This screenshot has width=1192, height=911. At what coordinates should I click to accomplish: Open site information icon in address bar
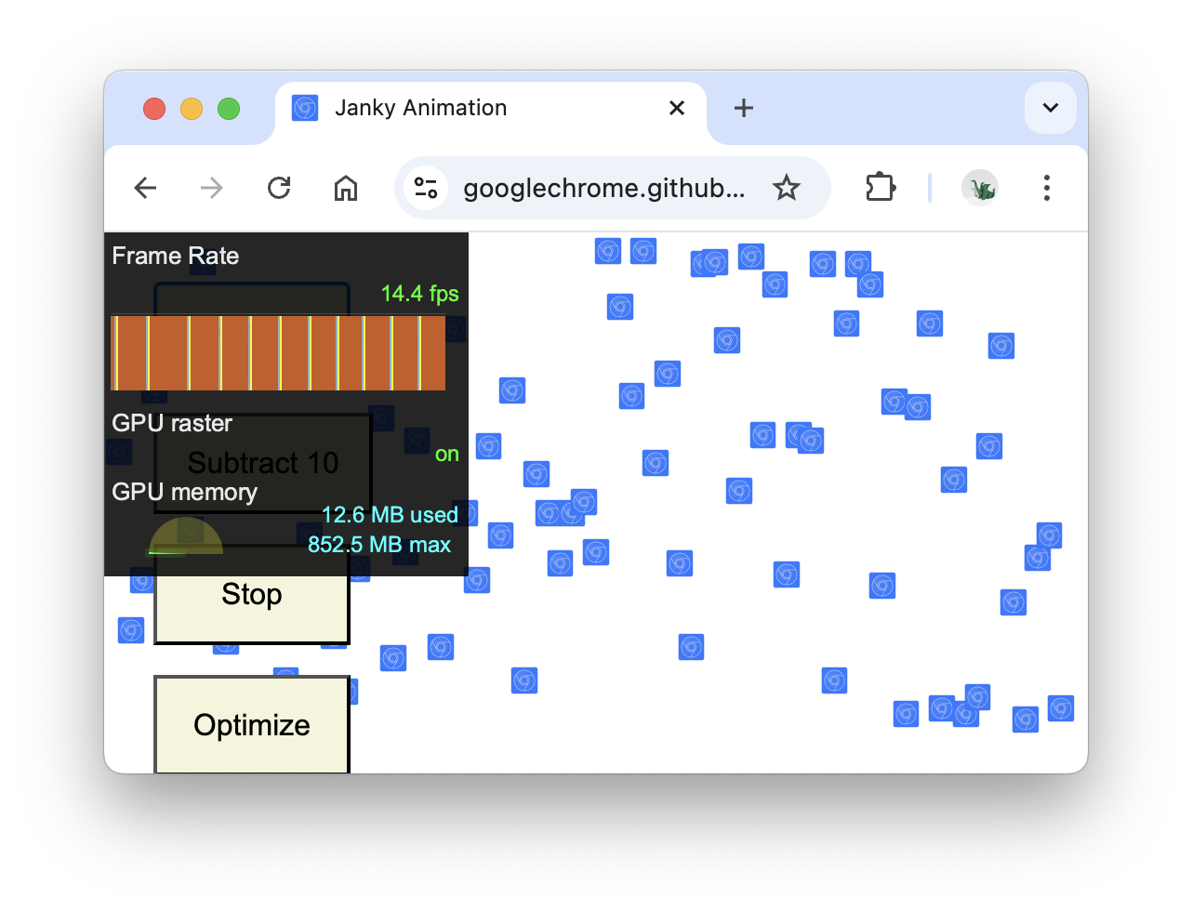click(x=426, y=189)
